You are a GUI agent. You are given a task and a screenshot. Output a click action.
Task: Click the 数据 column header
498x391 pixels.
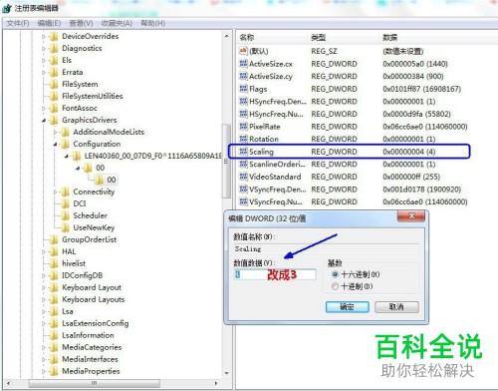pyautogui.click(x=438, y=38)
